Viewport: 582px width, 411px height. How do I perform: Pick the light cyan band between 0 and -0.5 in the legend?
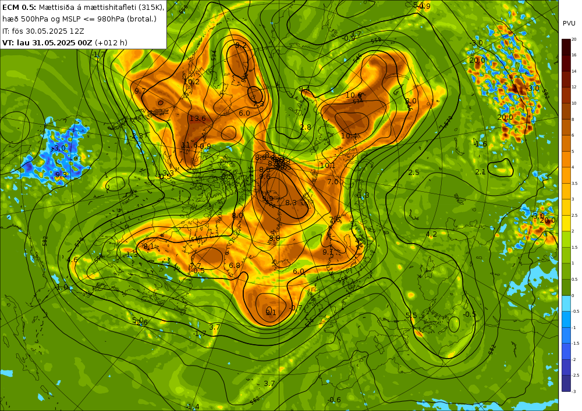pos(566,303)
